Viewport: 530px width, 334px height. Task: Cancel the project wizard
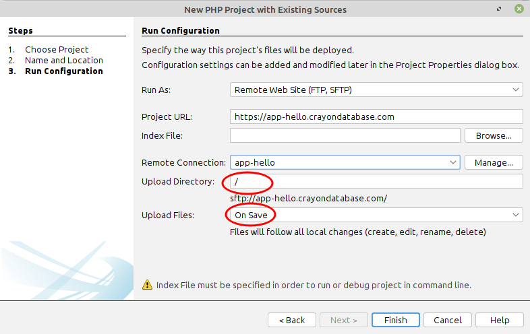click(448, 320)
